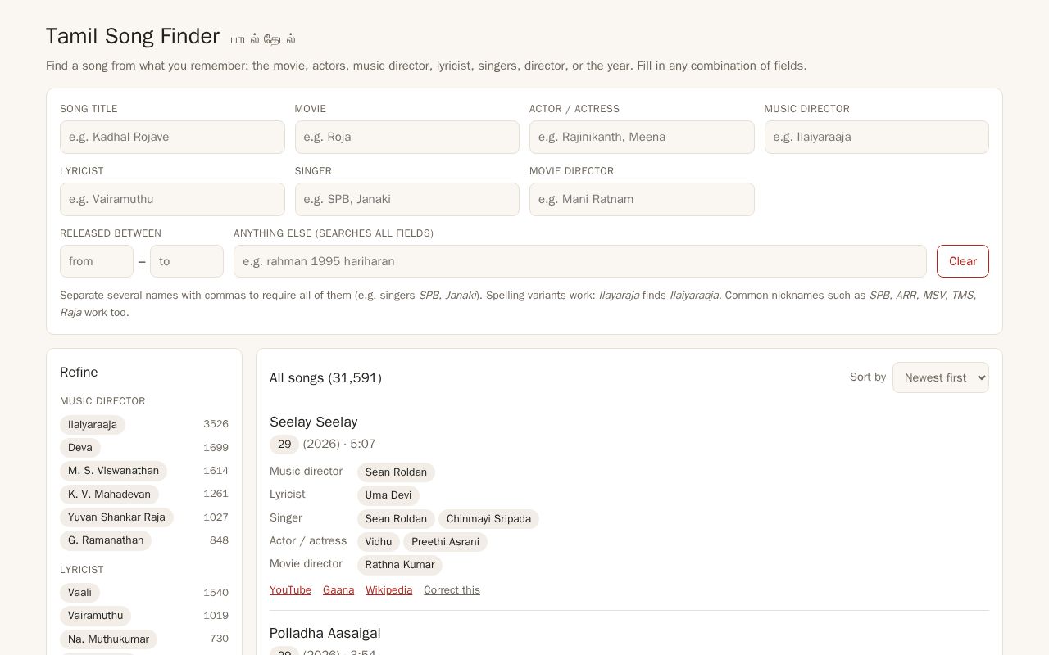Click Correct this for Seelay Seelay
The image size is (1049, 655).
pyautogui.click(x=452, y=590)
